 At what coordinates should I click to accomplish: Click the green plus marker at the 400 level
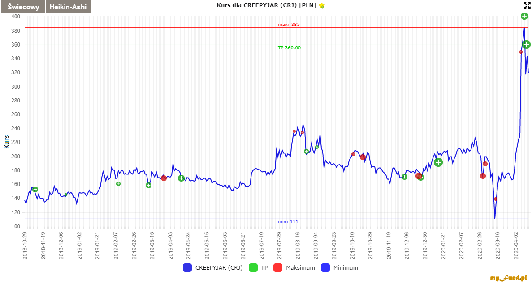(524, 16)
